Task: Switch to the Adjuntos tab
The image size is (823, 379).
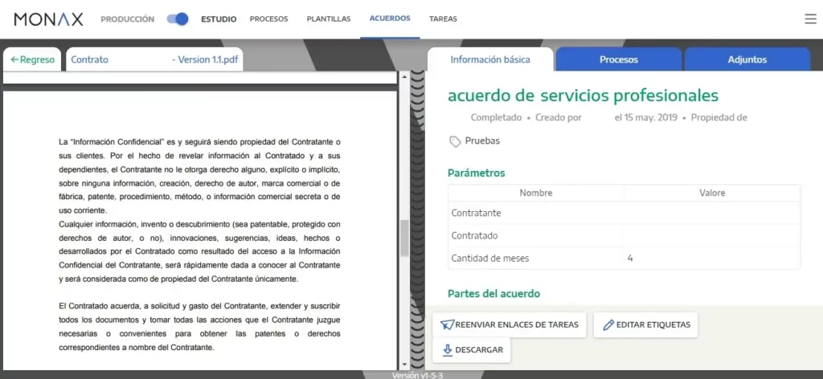Action: coord(747,59)
